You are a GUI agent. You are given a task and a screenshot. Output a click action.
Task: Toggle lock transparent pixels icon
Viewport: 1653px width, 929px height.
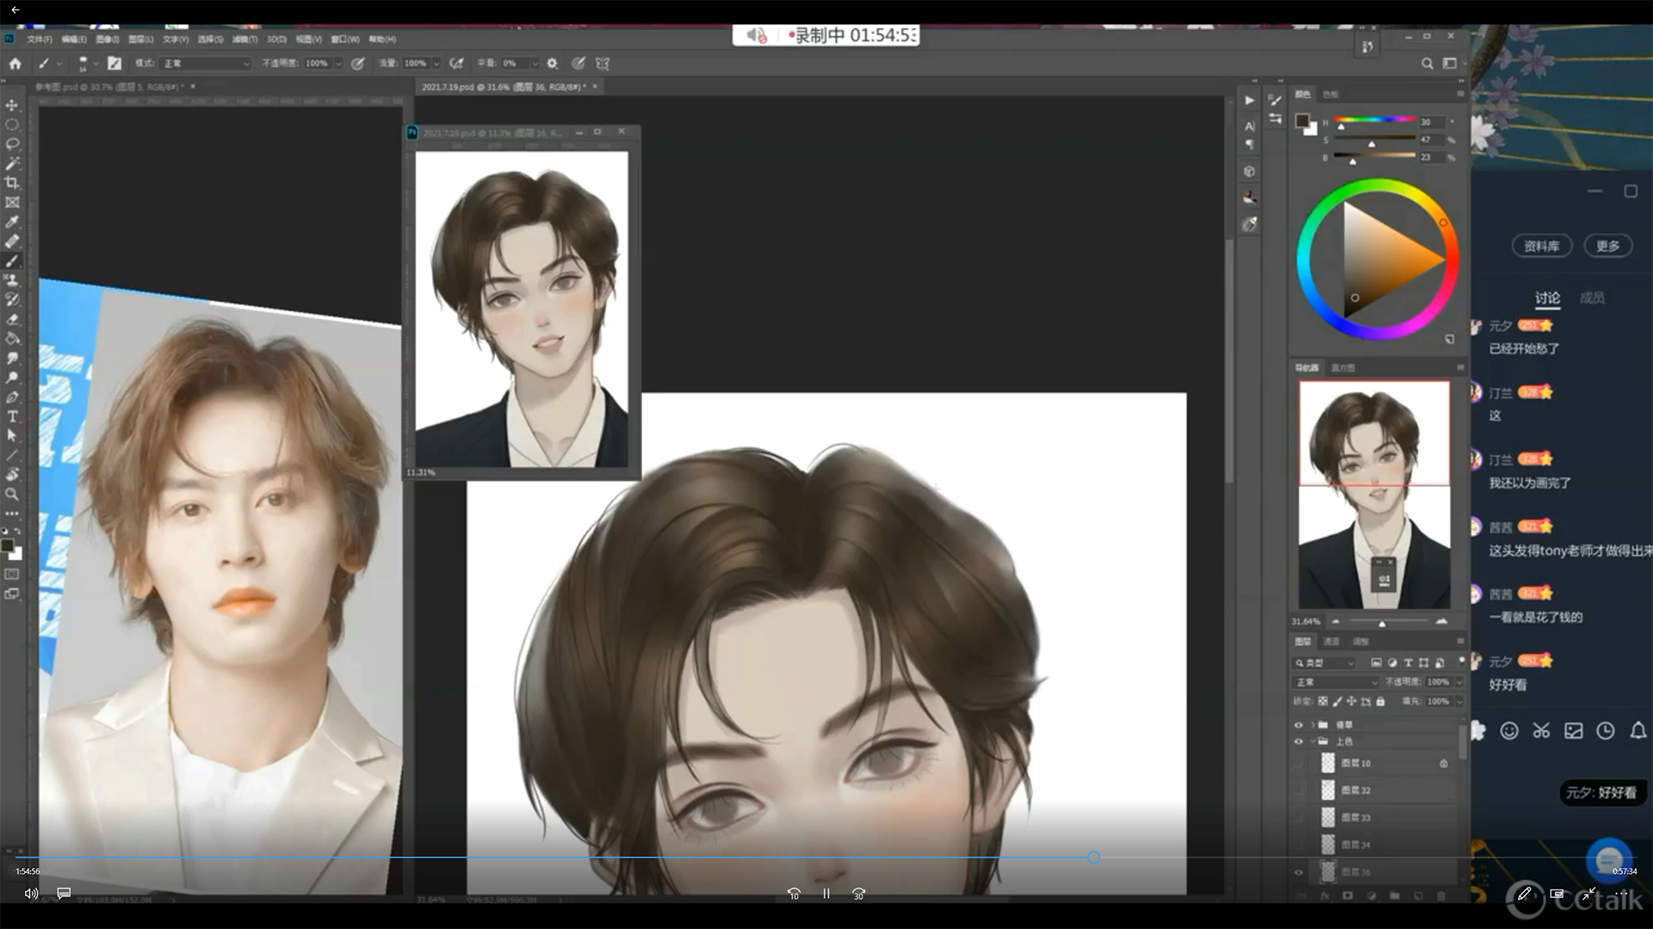pyautogui.click(x=1322, y=701)
